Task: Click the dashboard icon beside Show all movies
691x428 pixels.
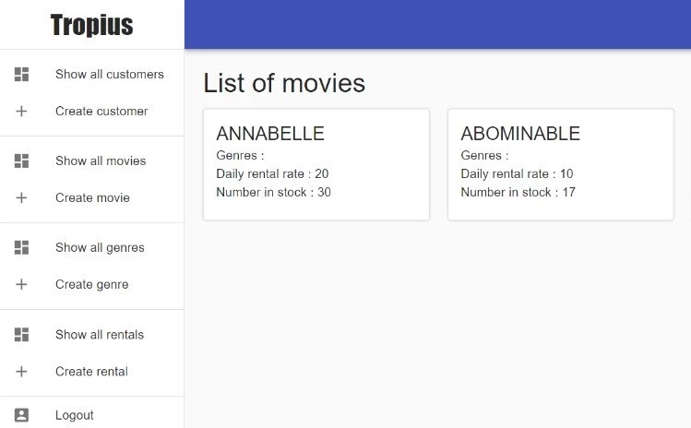Action: [22, 161]
